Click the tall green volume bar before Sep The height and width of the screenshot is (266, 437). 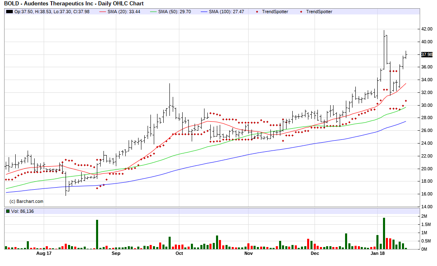coord(97,234)
